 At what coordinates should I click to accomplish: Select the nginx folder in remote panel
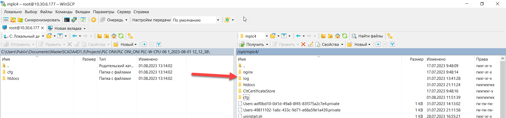248,72
